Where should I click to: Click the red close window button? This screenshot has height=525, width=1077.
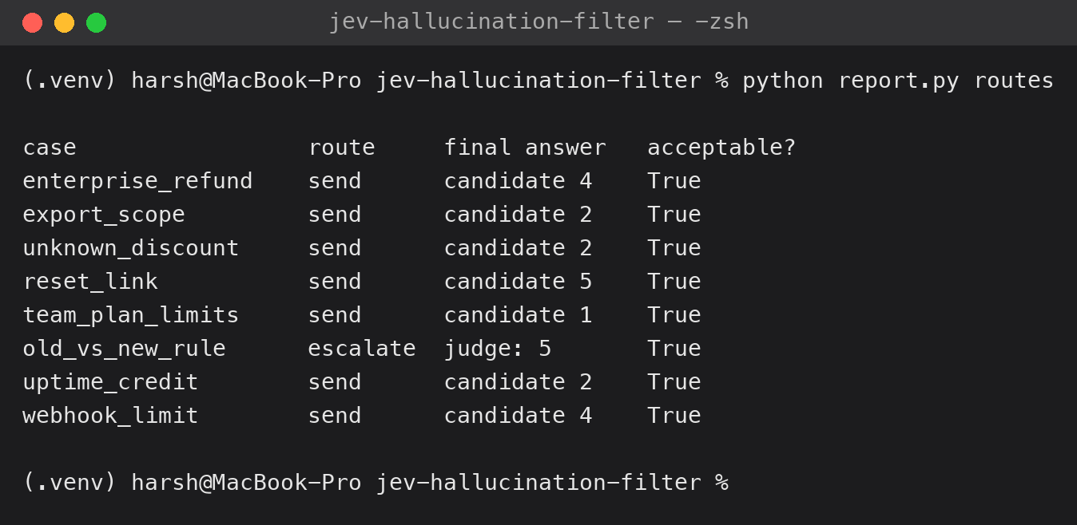click(32, 22)
